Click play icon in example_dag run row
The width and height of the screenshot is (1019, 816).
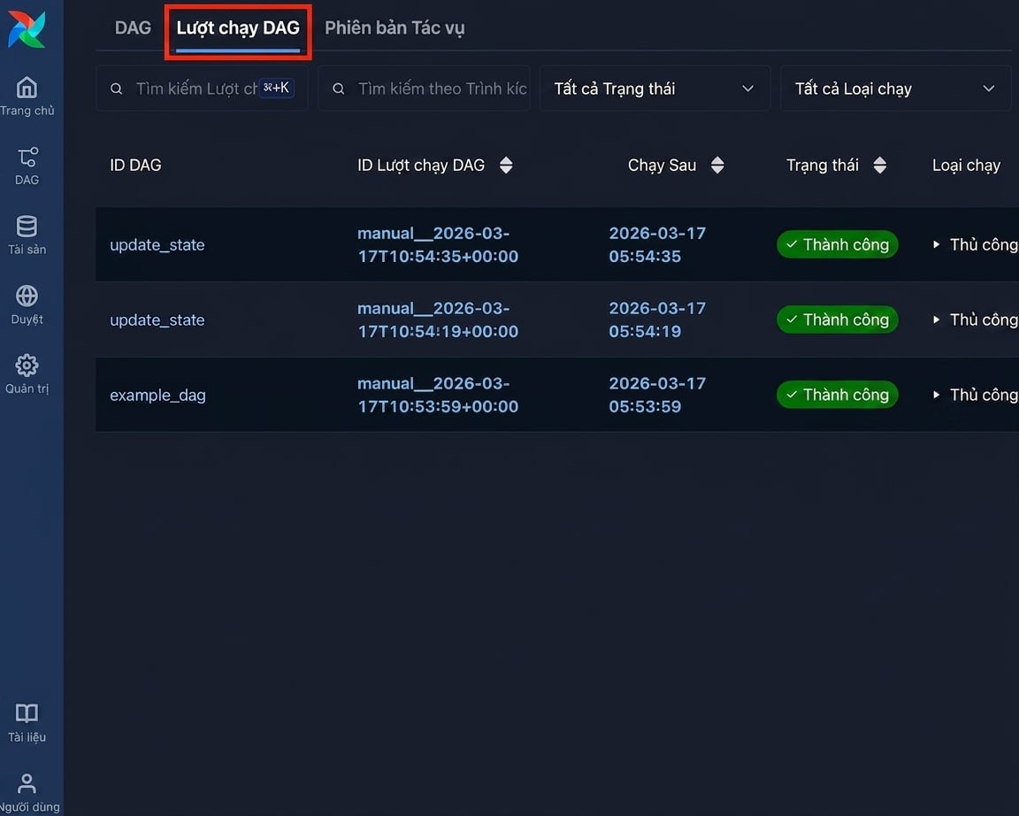pos(937,395)
